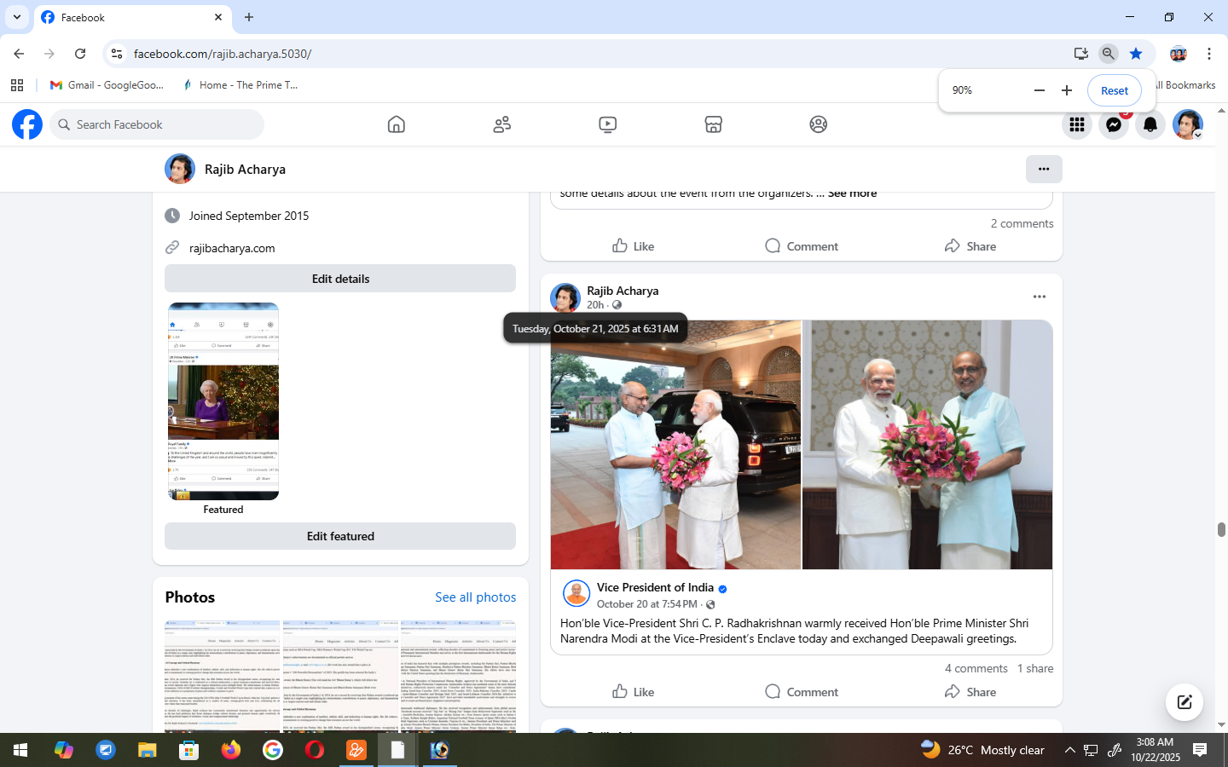Viewport: 1228px width, 767px height.
Task: Open Facebook Home feed icon
Action: coord(396,124)
